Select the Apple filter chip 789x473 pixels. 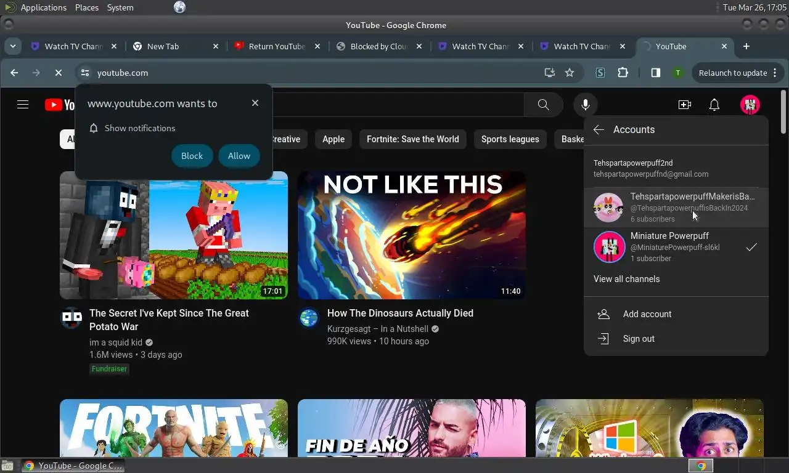[x=333, y=139]
